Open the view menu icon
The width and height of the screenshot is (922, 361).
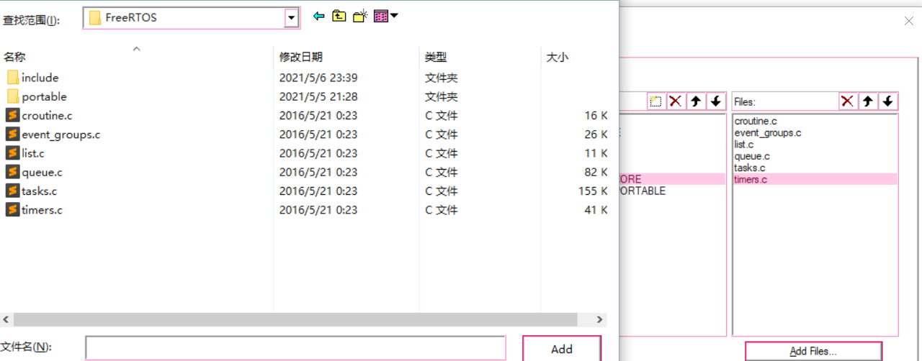click(x=381, y=16)
